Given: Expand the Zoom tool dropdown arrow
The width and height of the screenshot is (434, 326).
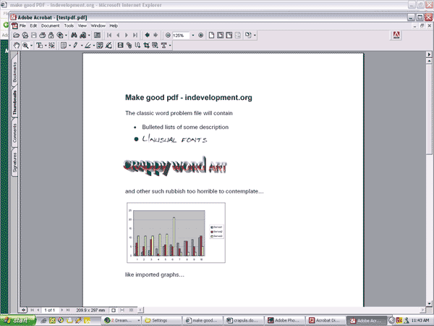Looking at the screenshot, I should 32,46.
